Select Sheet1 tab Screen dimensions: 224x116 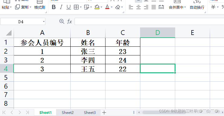(x=45, y=113)
